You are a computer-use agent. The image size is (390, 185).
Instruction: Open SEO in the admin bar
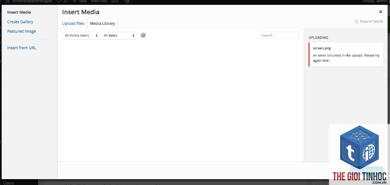pyautogui.click(x=115, y=1)
